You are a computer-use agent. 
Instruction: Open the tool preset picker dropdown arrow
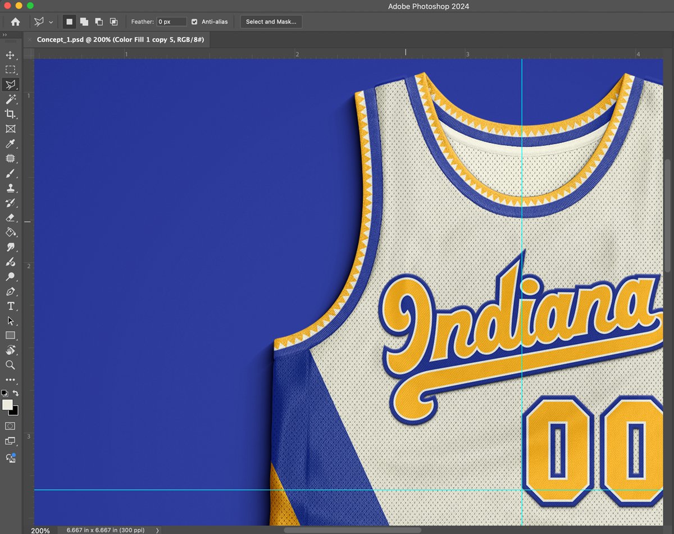pyautogui.click(x=51, y=22)
